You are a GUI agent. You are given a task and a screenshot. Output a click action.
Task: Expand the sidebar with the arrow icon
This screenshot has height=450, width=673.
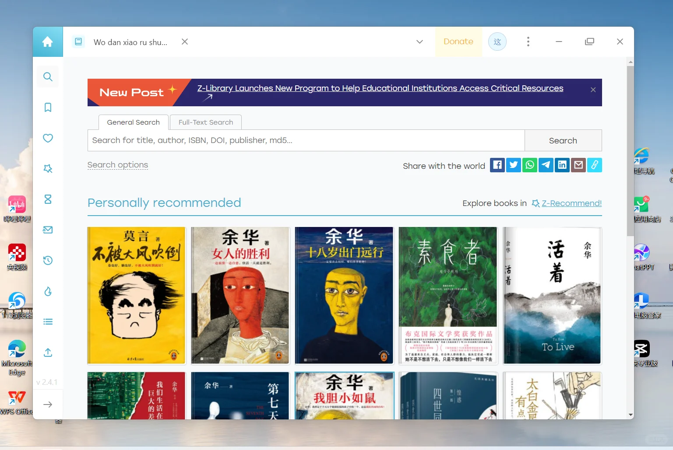click(48, 405)
